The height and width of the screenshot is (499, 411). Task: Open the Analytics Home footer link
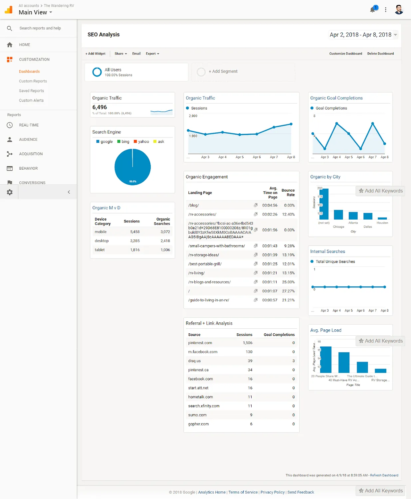(212, 492)
